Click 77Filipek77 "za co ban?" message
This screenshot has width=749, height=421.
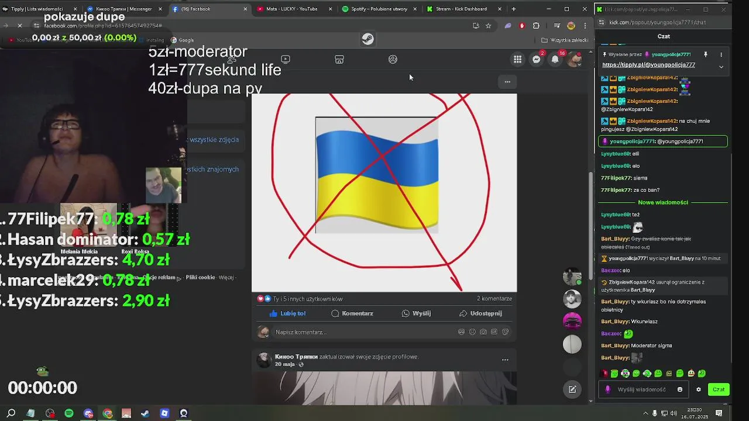pyautogui.click(x=630, y=190)
